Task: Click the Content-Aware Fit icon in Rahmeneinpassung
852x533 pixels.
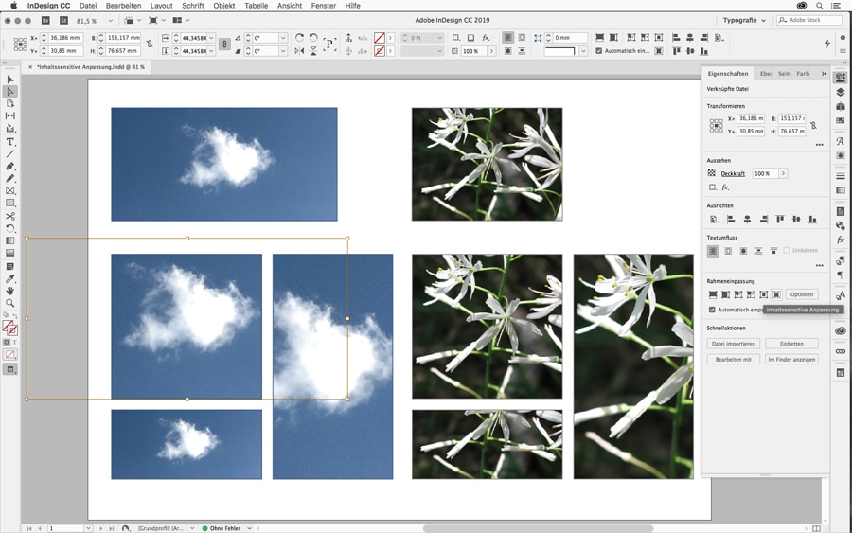Action: point(776,294)
